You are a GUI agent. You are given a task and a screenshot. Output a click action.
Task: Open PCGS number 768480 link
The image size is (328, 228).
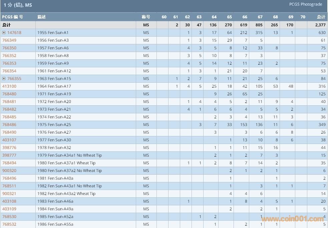pos(9,94)
